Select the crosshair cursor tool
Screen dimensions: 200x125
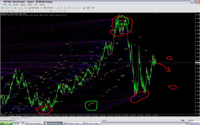(x=37, y=11)
